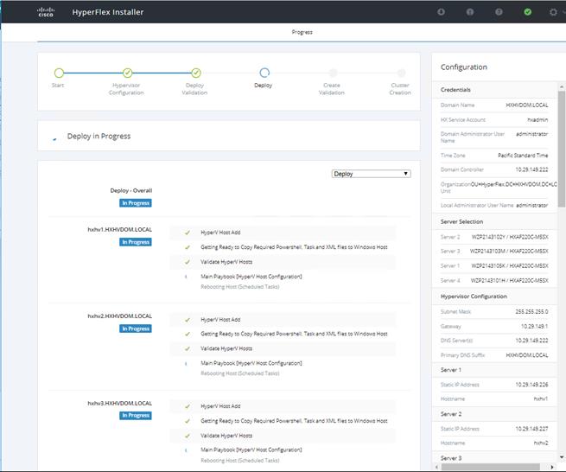Select the Deploy Validation step circle
This screenshot has width=566, height=472.
[x=196, y=73]
